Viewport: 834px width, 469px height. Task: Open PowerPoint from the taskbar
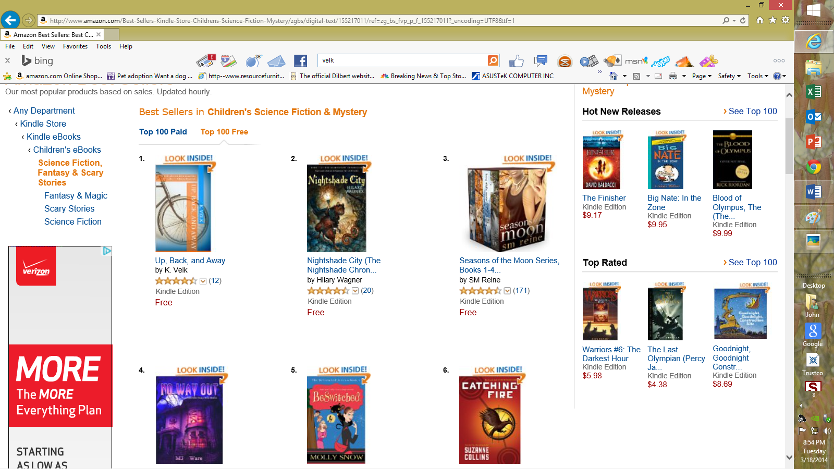pyautogui.click(x=813, y=142)
